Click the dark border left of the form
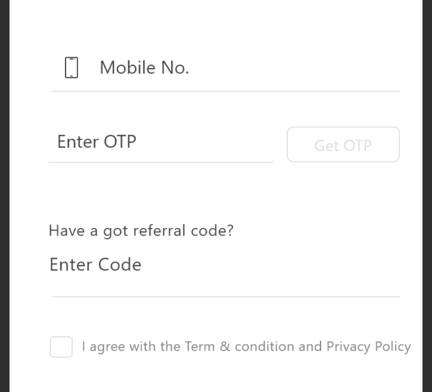This screenshot has height=392, width=432. [x=5, y=196]
